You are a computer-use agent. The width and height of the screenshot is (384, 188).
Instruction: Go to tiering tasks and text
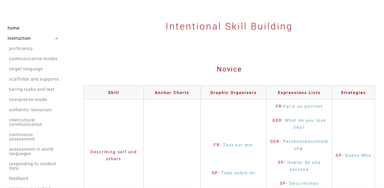click(32, 89)
